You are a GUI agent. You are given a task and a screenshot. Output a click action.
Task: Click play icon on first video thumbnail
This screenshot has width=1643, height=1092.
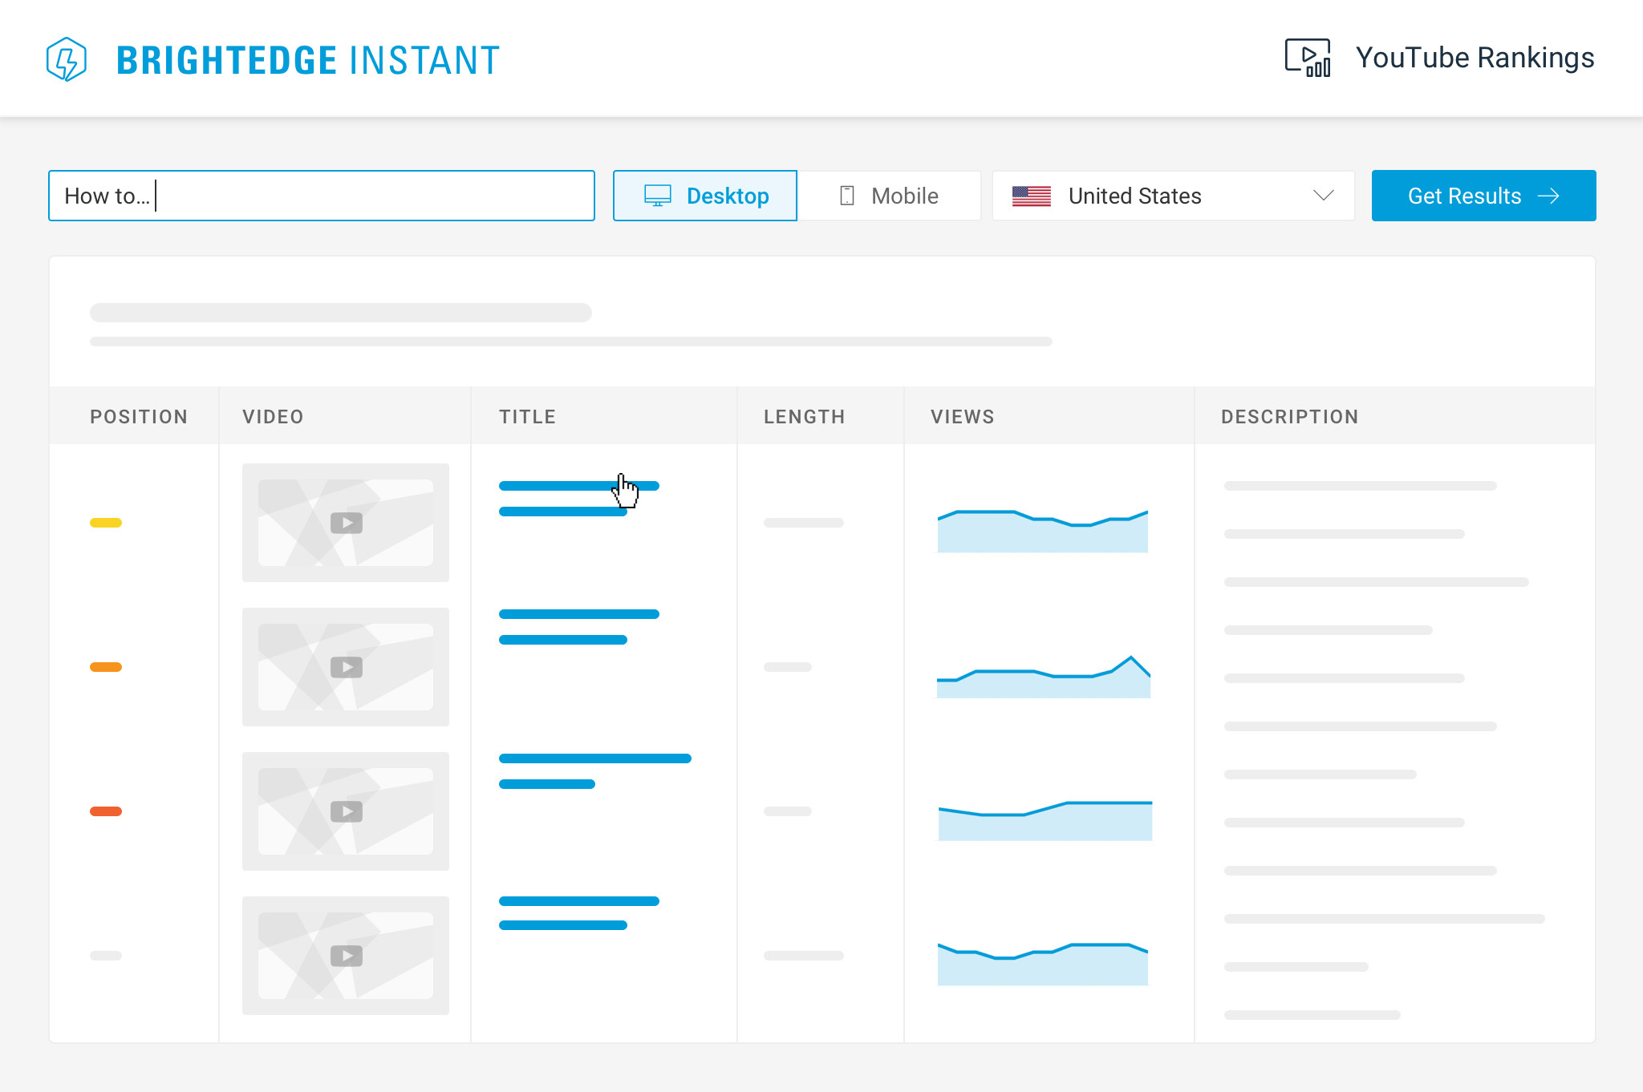347,523
